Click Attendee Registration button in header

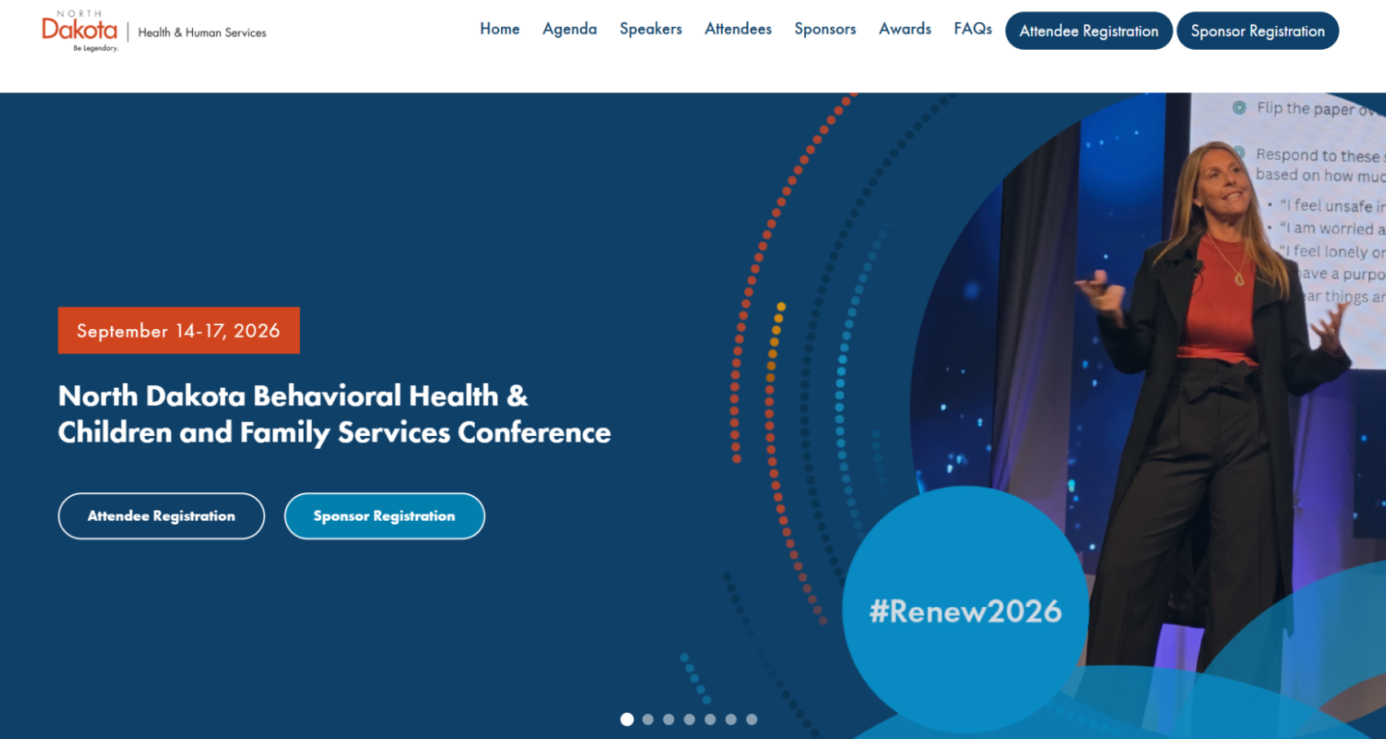pos(1089,31)
